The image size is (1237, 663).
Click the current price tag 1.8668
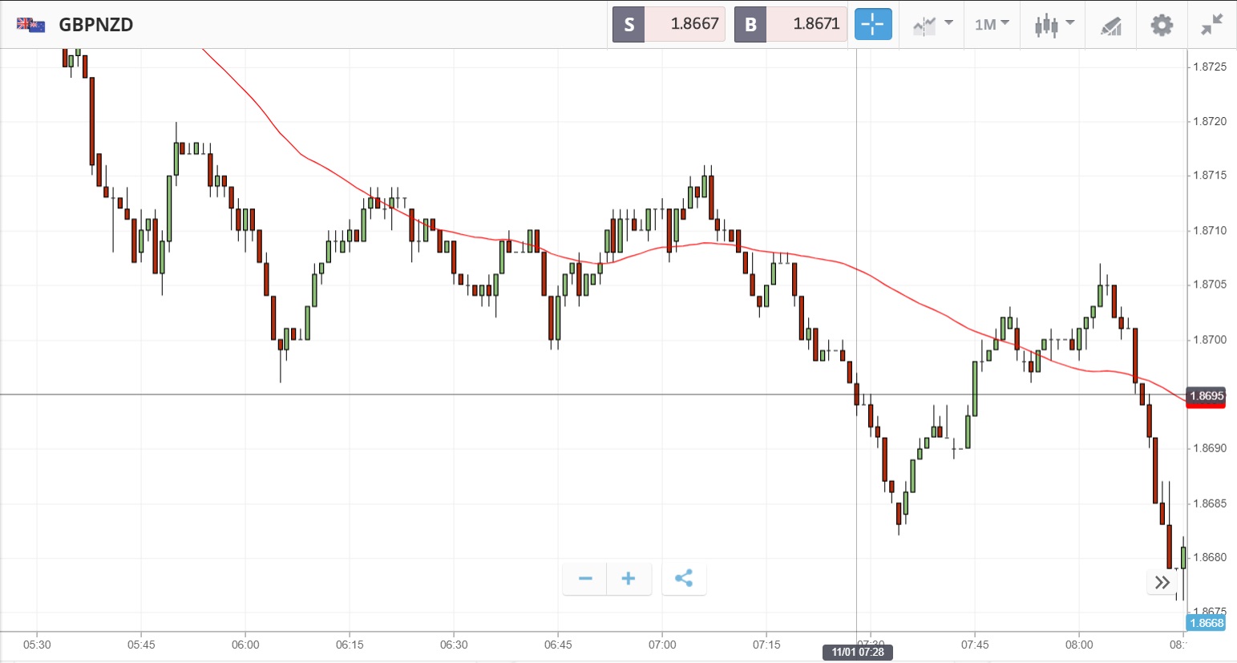coord(1206,623)
